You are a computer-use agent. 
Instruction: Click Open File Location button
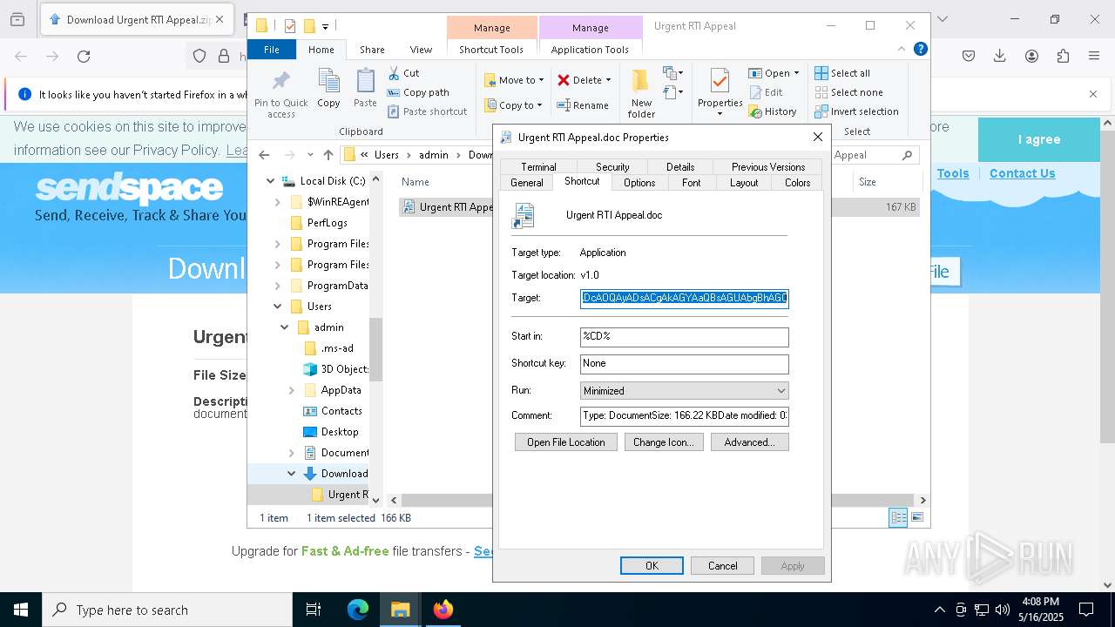[x=566, y=442]
